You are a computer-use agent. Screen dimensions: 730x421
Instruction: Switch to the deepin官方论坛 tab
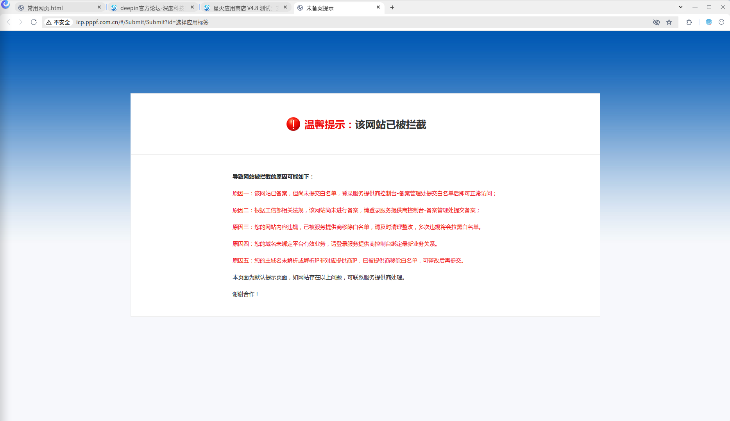tap(153, 8)
